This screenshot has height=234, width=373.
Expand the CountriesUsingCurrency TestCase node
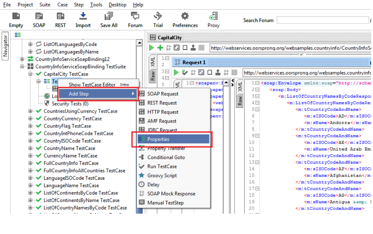click(x=30, y=111)
